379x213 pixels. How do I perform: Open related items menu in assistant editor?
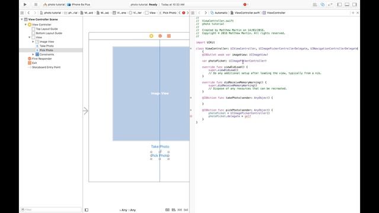coord(192,13)
